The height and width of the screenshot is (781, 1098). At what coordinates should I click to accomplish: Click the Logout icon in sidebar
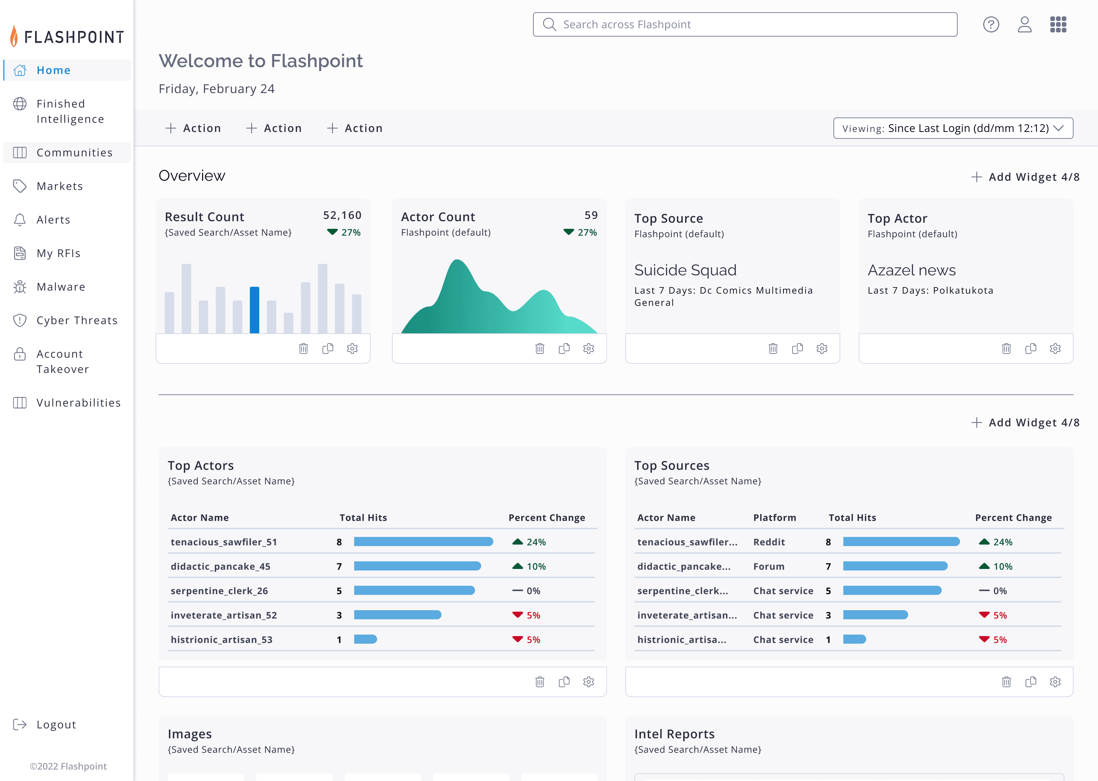point(20,725)
